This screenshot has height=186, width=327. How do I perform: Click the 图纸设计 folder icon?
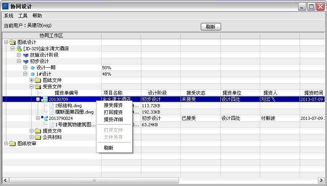(x=13, y=42)
